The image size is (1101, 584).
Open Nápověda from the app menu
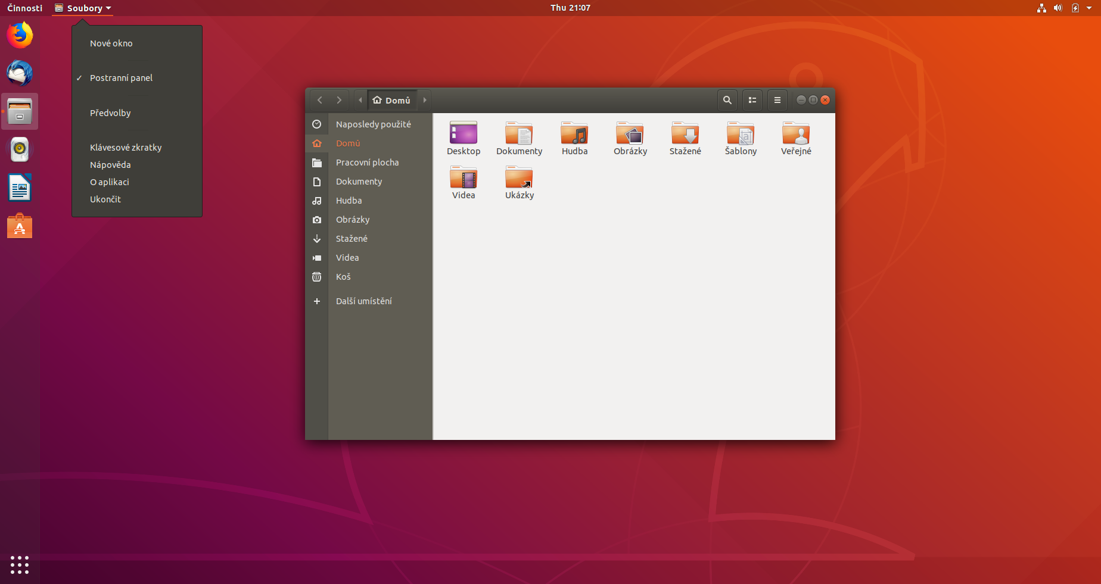pos(137,165)
